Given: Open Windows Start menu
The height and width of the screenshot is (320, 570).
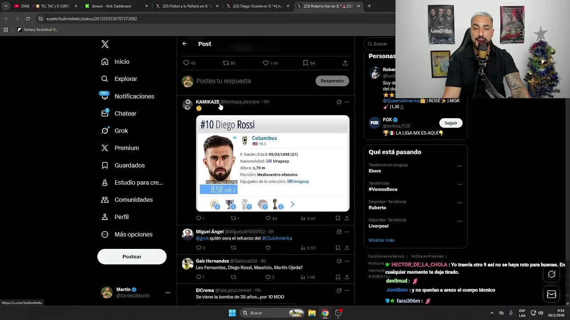Looking at the screenshot, I should 232,313.
